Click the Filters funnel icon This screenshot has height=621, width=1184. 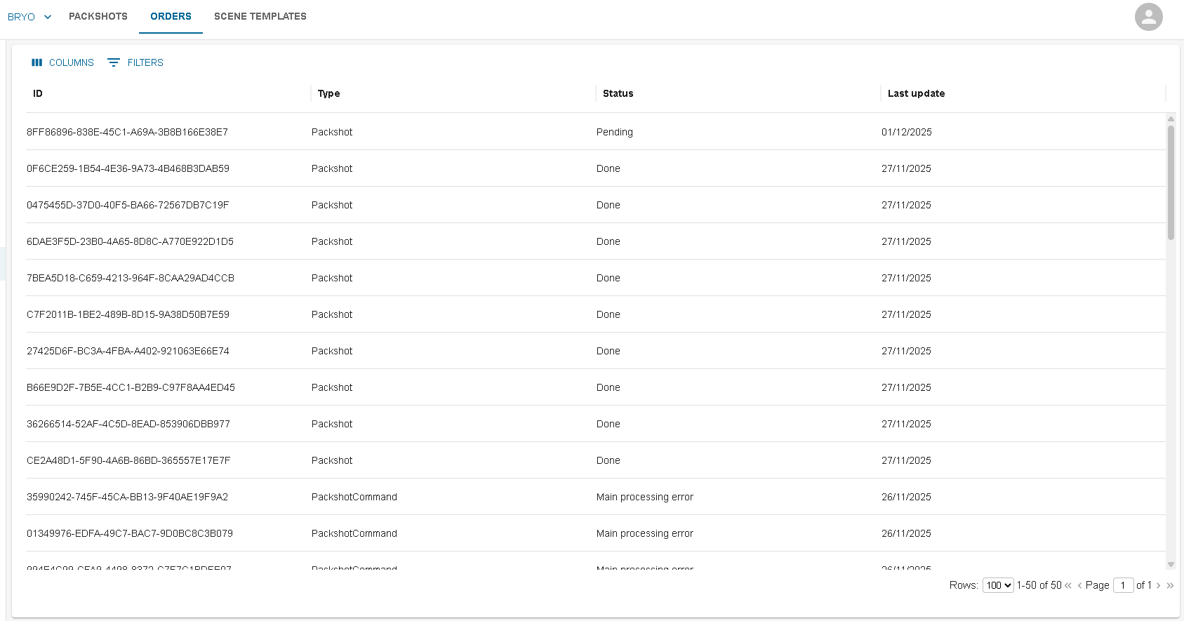tap(114, 62)
